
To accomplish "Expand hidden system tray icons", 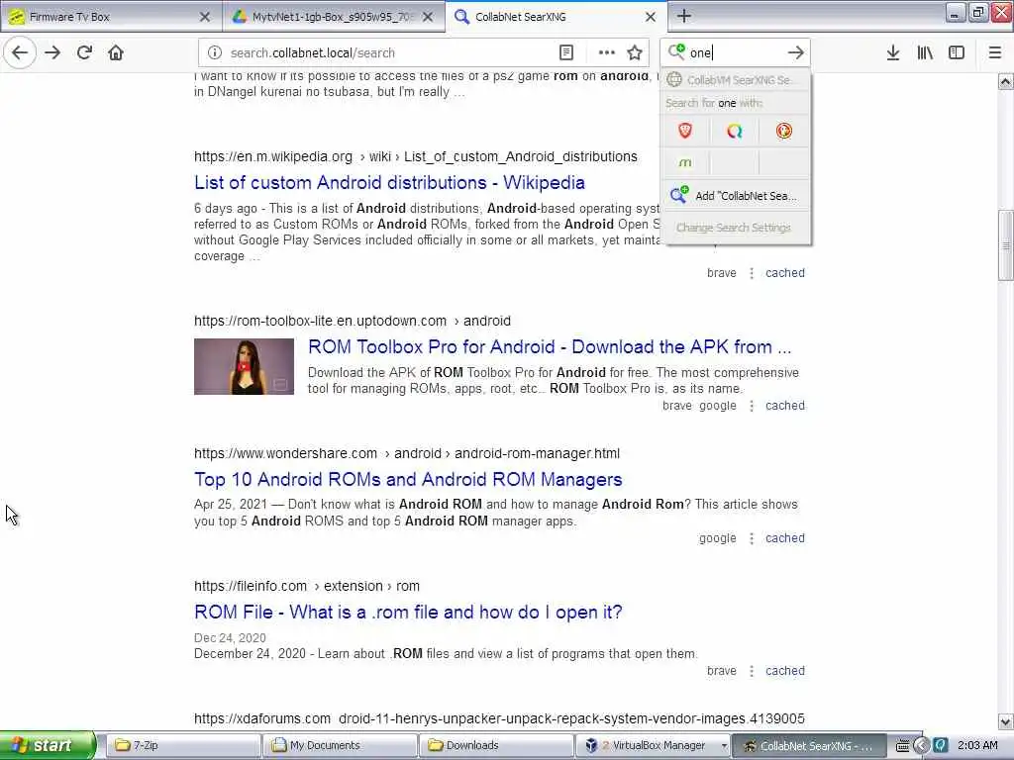I will click(921, 746).
